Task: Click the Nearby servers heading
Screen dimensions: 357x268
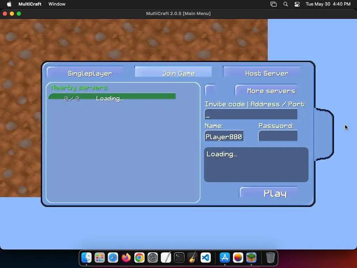Action: click(79, 88)
